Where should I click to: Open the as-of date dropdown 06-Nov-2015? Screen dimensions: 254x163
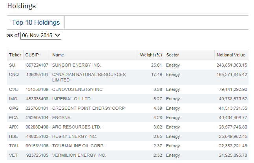click(x=41, y=36)
